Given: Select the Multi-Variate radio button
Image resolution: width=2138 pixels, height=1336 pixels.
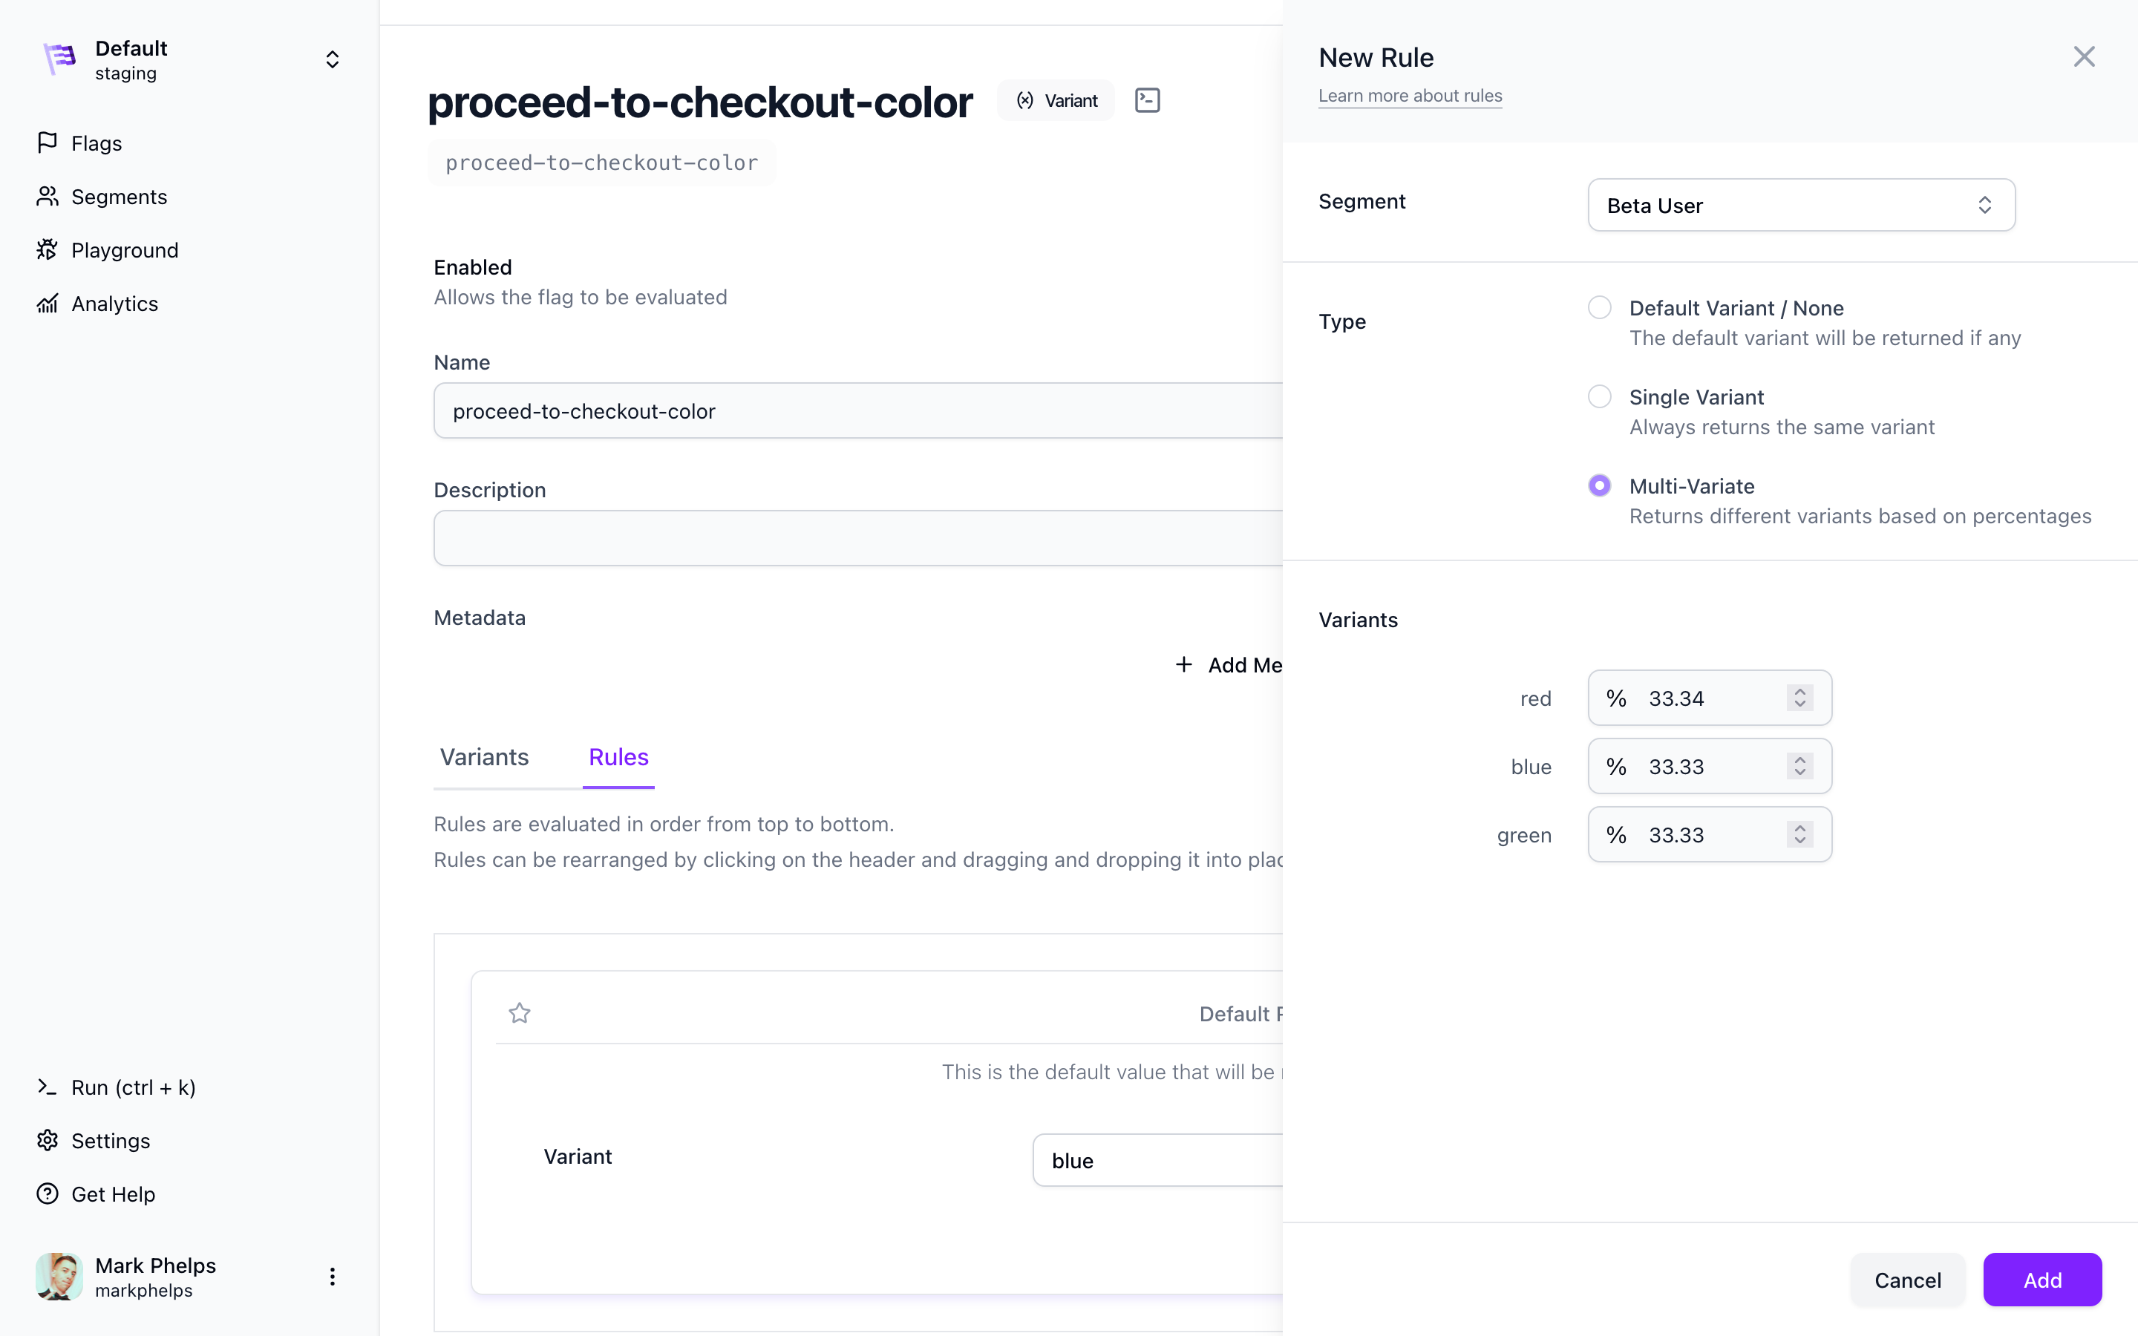Looking at the screenshot, I should click(x=1599, y=485).
